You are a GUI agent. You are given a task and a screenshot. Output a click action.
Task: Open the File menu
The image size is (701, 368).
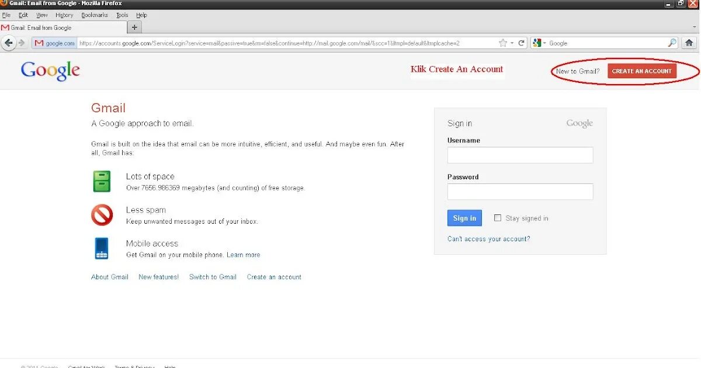click(x=6, y=15)
